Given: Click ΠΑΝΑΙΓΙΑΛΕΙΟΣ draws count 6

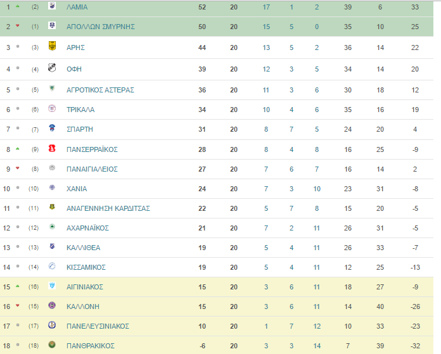Looking at the screenshot, I should tap(291, 169).
